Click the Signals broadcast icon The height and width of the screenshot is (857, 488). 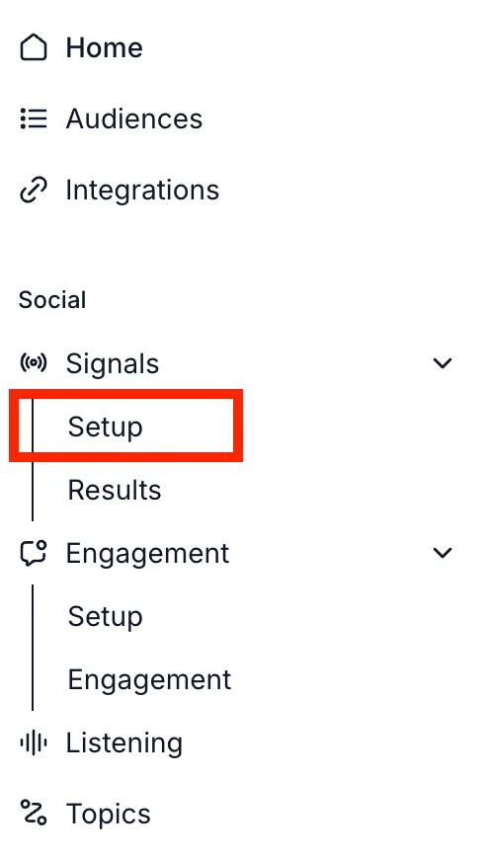(34, 363)
